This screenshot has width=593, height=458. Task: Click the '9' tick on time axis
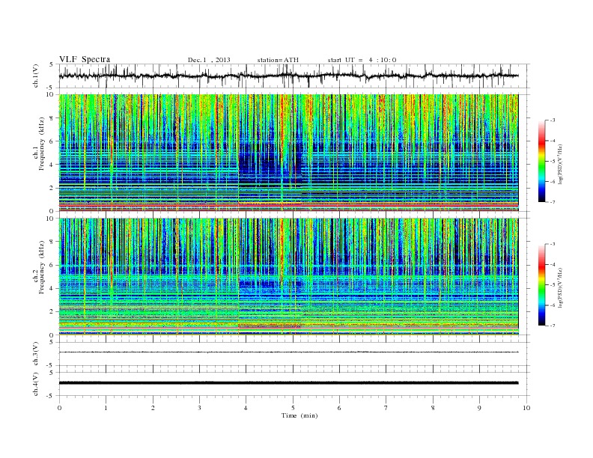(479, 408)
